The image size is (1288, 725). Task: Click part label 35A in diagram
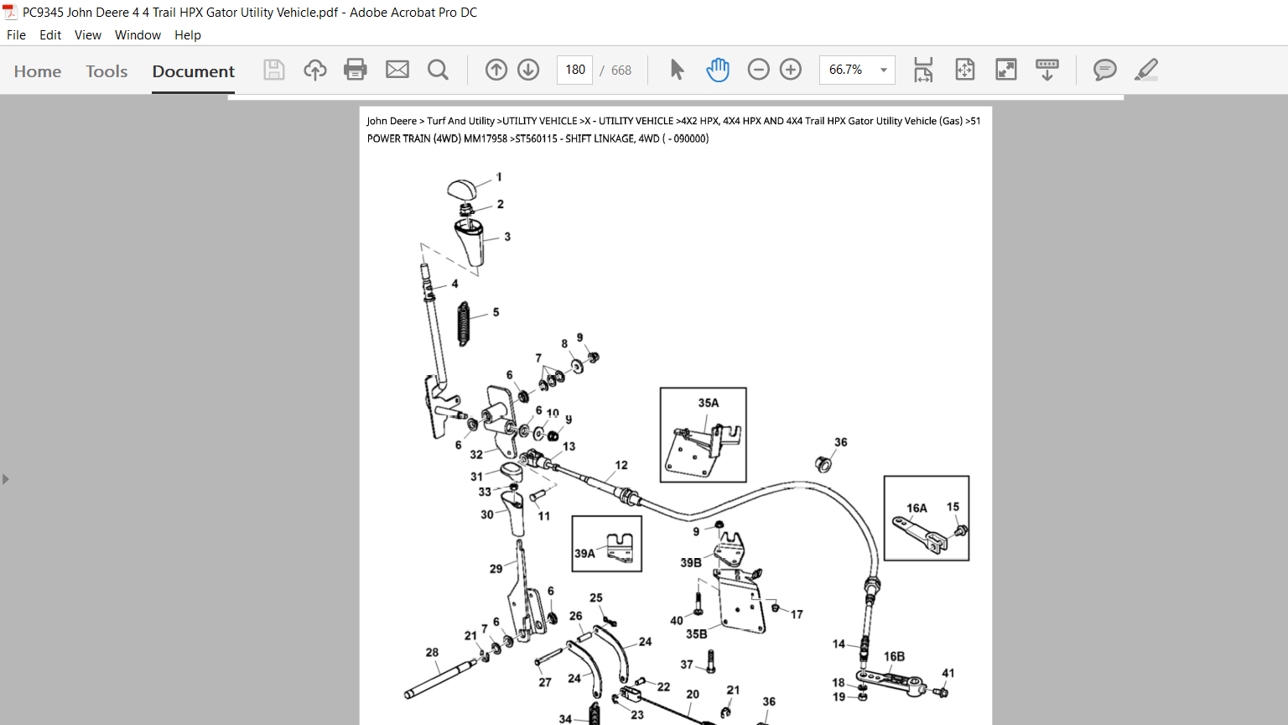709,403
